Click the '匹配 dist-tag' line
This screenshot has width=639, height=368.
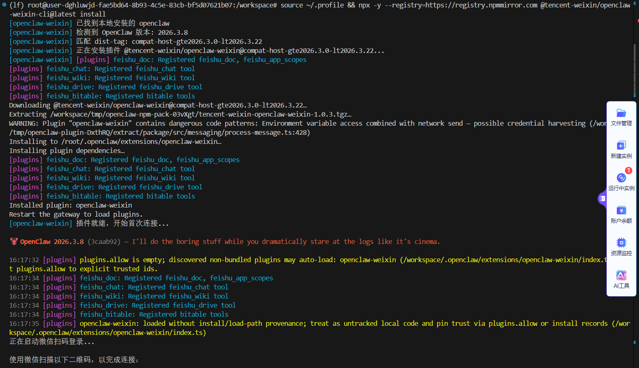point(135,41)
